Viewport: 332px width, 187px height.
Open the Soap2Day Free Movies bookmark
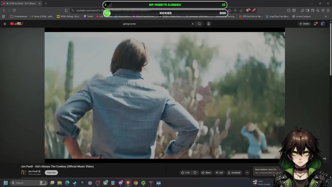coord(277,16)
